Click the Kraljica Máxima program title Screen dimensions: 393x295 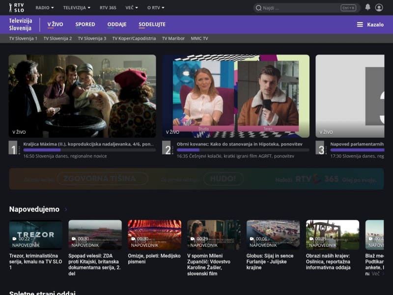coord(88,144)
